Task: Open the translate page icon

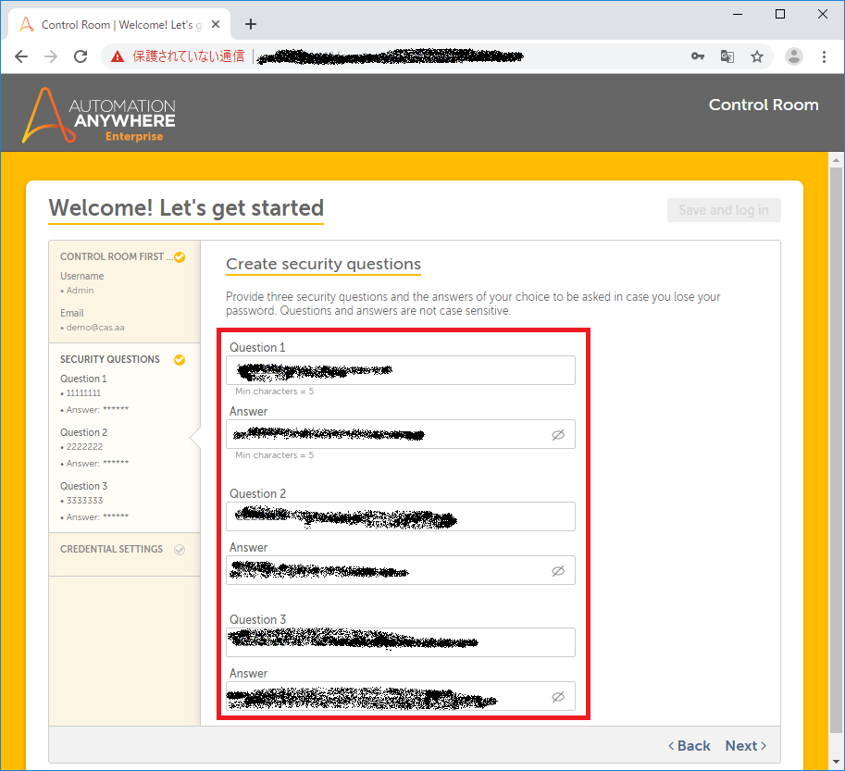Action: (x=727, y=56)
